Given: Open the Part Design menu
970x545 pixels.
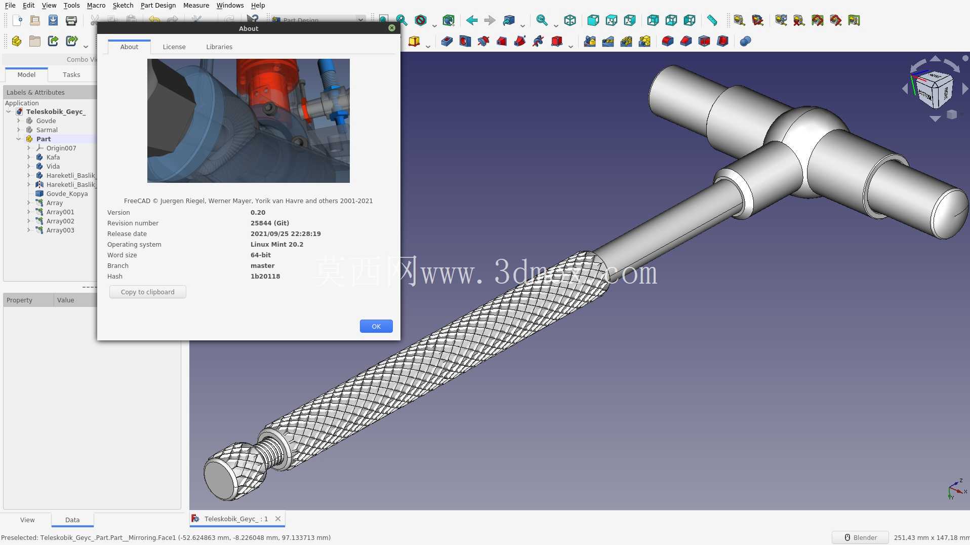Looking at the screenshot, I should click(x=158, y=5).
